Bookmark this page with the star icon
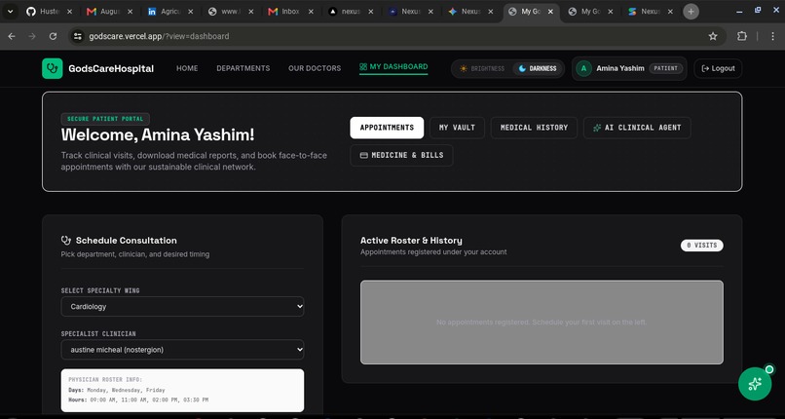Screen dimensions: 785x419 point(713,36)
